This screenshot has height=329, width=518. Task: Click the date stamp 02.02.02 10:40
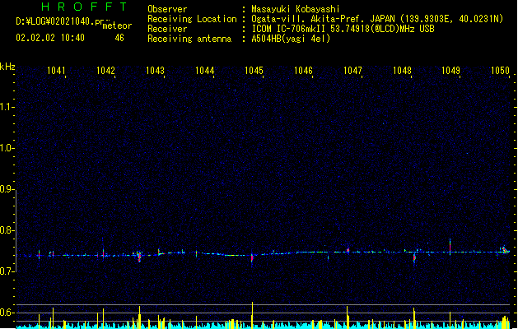point(50,38)
